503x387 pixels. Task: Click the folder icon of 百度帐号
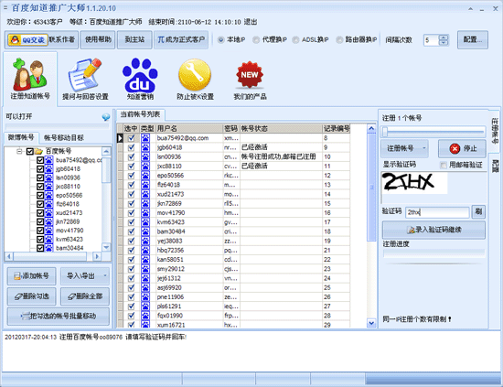click(38, 151)
